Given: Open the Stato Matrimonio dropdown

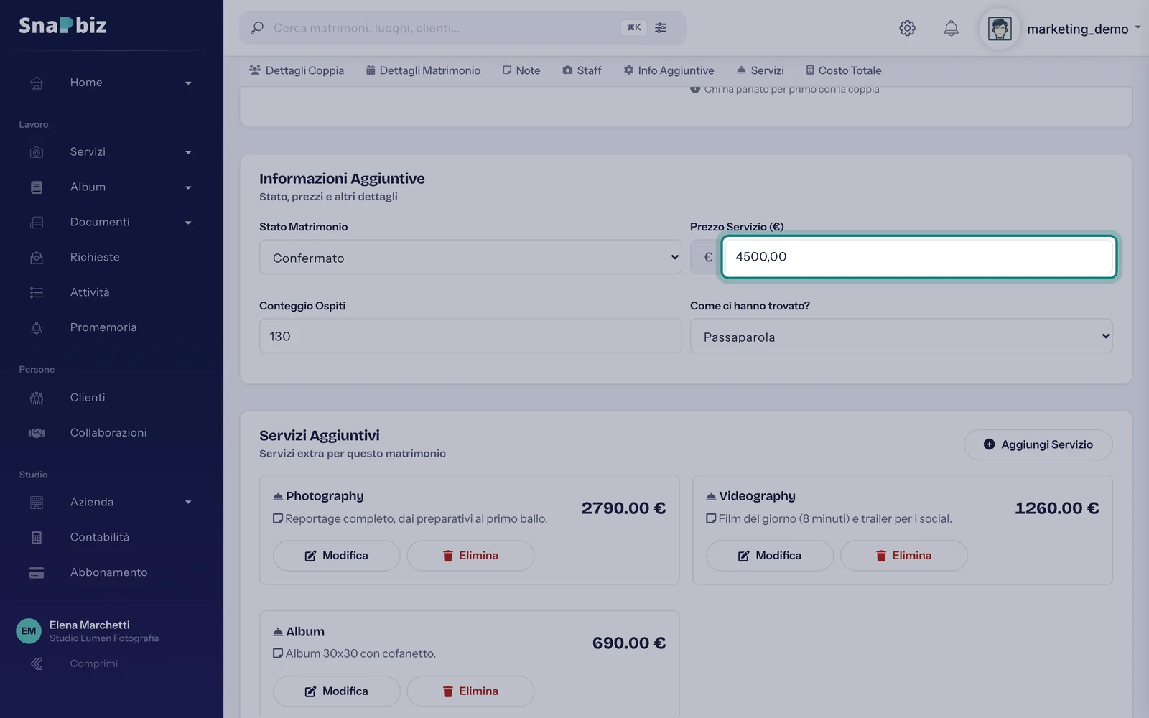Looking at the screenshot, I should click(470, 257).
